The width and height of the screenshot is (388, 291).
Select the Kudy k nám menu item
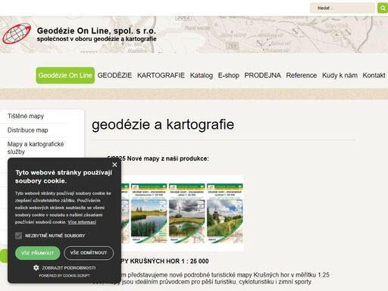[x=339, y=75]
